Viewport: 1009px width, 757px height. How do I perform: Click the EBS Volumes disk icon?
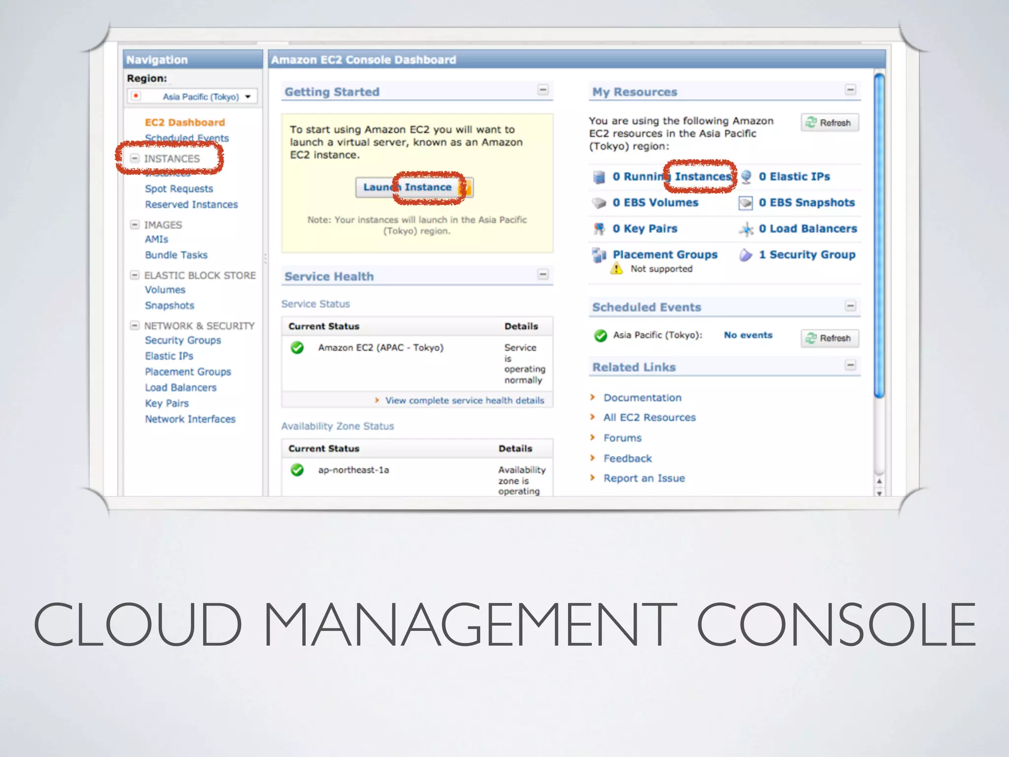point(599,203)
